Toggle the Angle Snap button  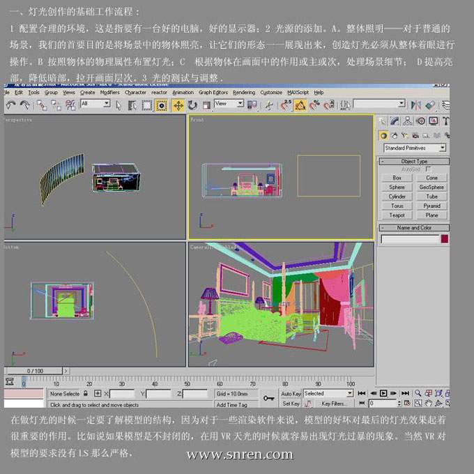pyautogui.click(x=300, y=105)
